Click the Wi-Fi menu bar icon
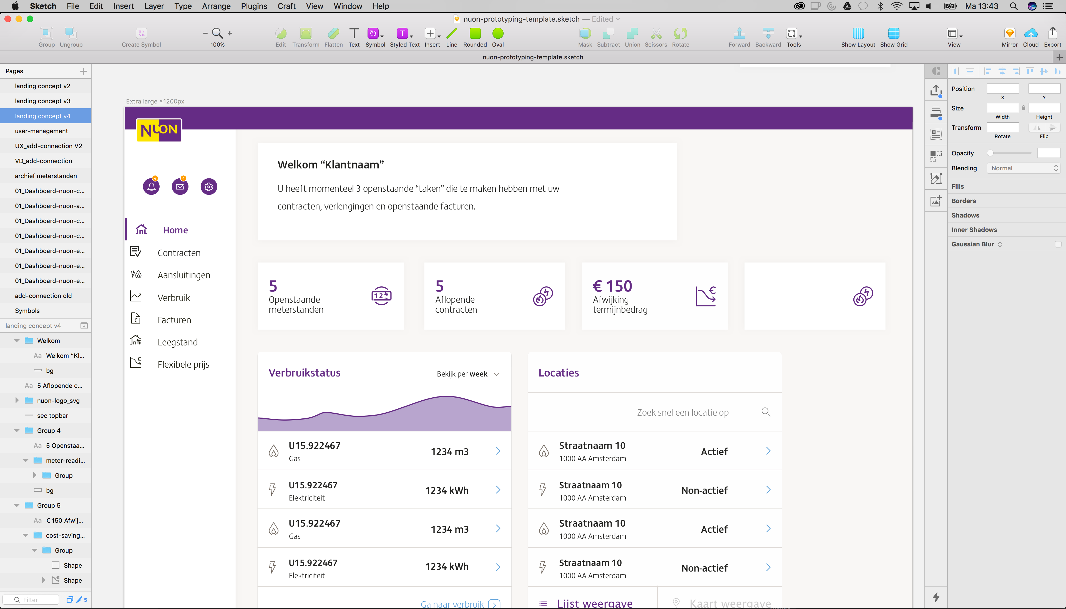Viewport: 1066px width, 609px height. pyautogui.click(x=897, y=6)
